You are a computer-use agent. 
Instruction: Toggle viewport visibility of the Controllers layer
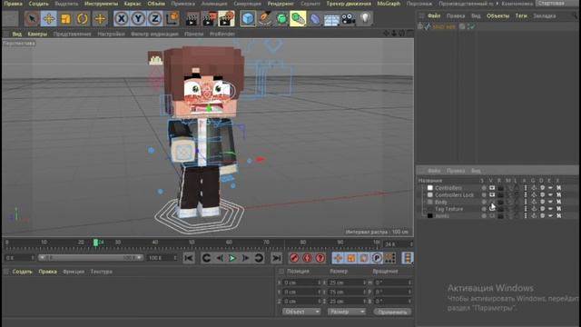[x=492, y=188]
